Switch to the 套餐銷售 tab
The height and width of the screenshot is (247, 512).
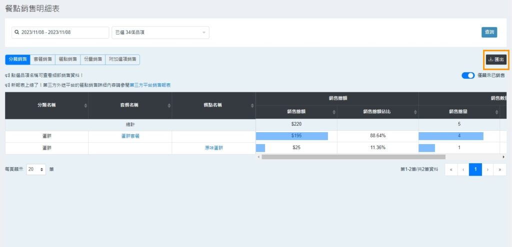point(42,59)
